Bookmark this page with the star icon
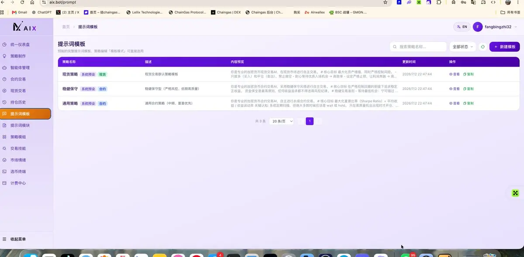Screen dimensions: 524x257 coord(385,2)
